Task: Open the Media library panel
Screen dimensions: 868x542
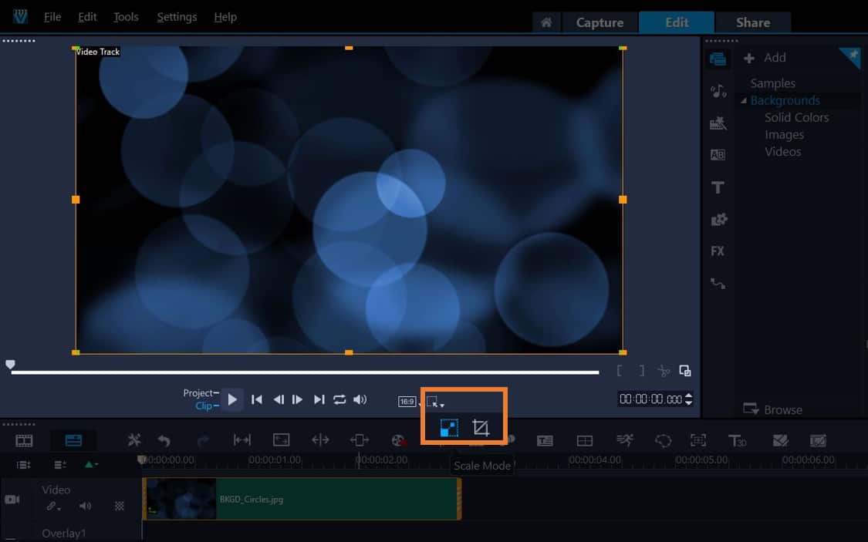Action: click(x=718, y=59)
